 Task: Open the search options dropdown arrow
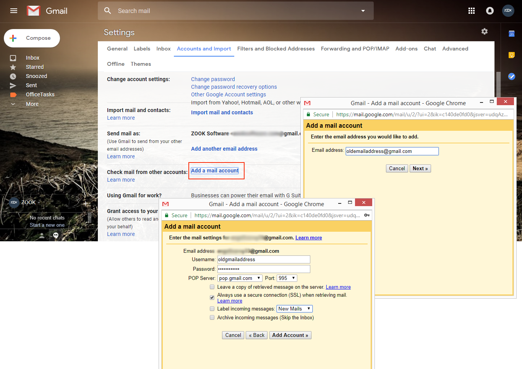pos(363,11)
